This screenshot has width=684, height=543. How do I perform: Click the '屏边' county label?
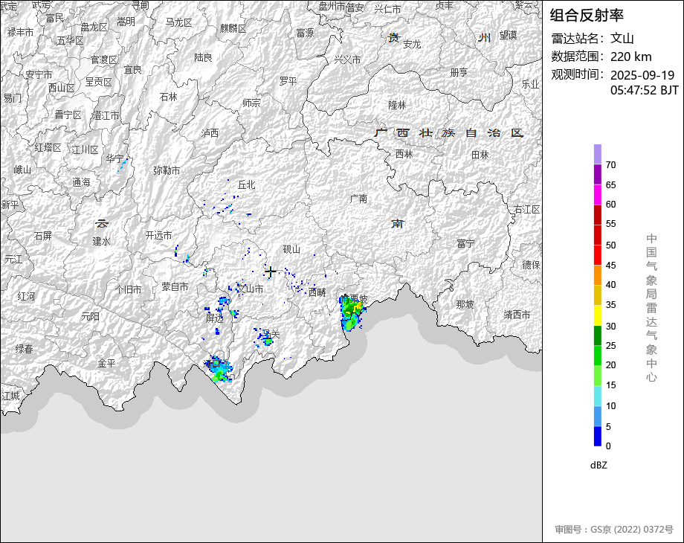[214, 318]
